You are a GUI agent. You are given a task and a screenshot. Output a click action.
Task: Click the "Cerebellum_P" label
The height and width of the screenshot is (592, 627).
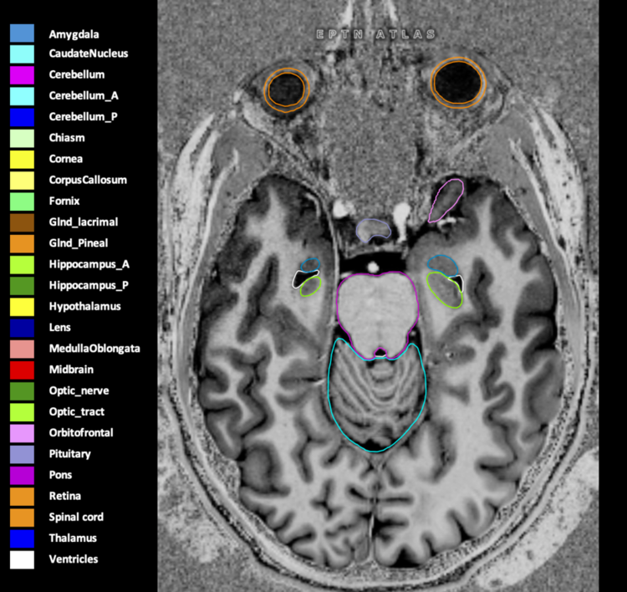click(x=83, y=117)
